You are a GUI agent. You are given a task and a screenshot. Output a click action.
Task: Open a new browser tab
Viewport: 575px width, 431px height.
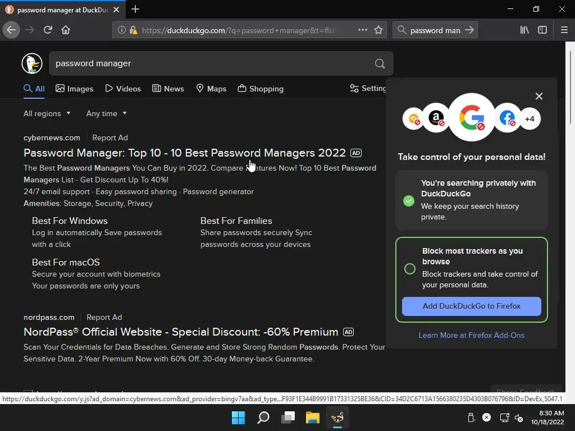[135, 9]
